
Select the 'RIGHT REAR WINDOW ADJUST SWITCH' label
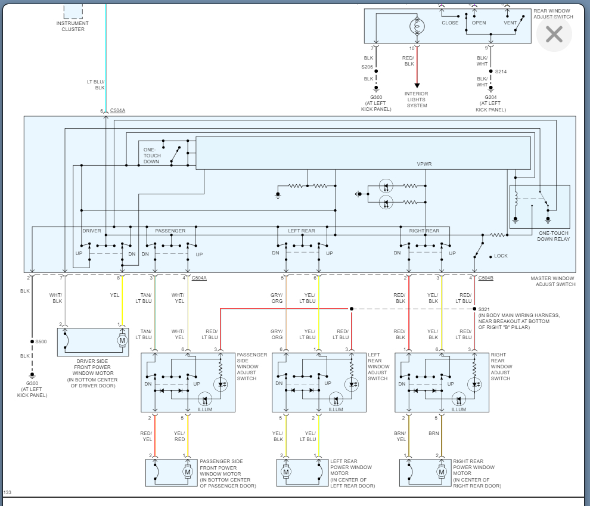point(501,367)
